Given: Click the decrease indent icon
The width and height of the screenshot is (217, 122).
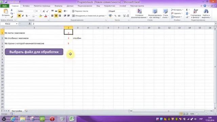Looking at the screenshot, I should pyautogui.click(x=65, y=16).
